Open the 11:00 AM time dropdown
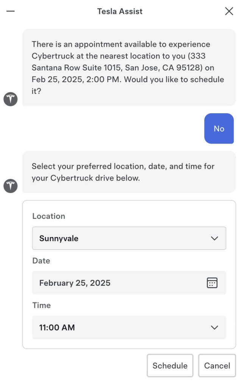Screen dimensions: 242x389 point(129,327)
